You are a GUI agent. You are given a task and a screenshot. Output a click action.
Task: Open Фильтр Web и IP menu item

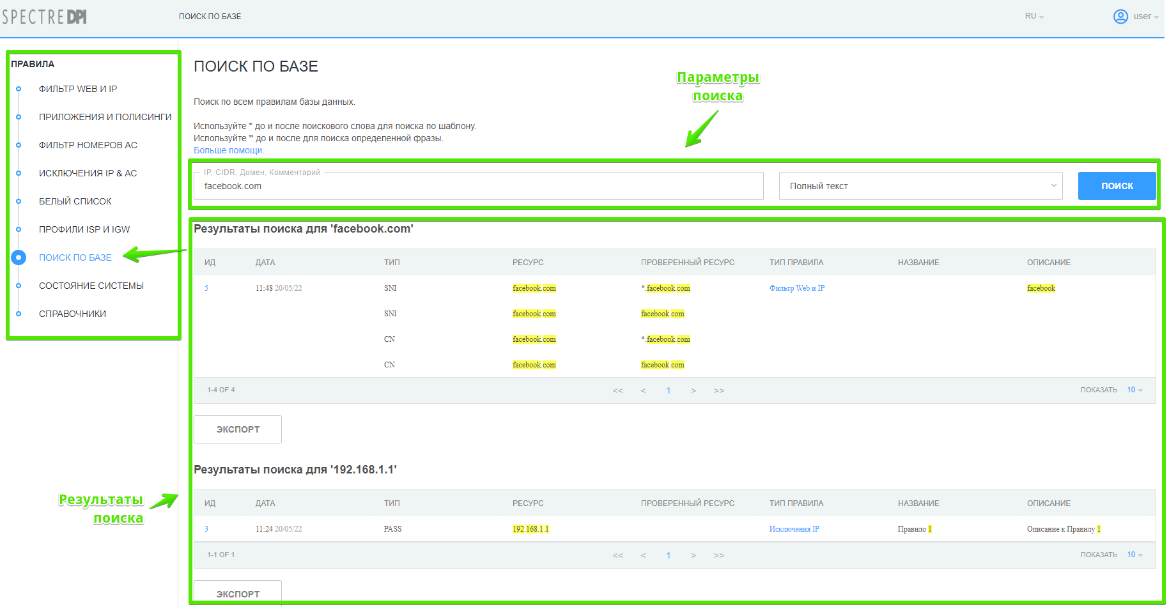78,89
